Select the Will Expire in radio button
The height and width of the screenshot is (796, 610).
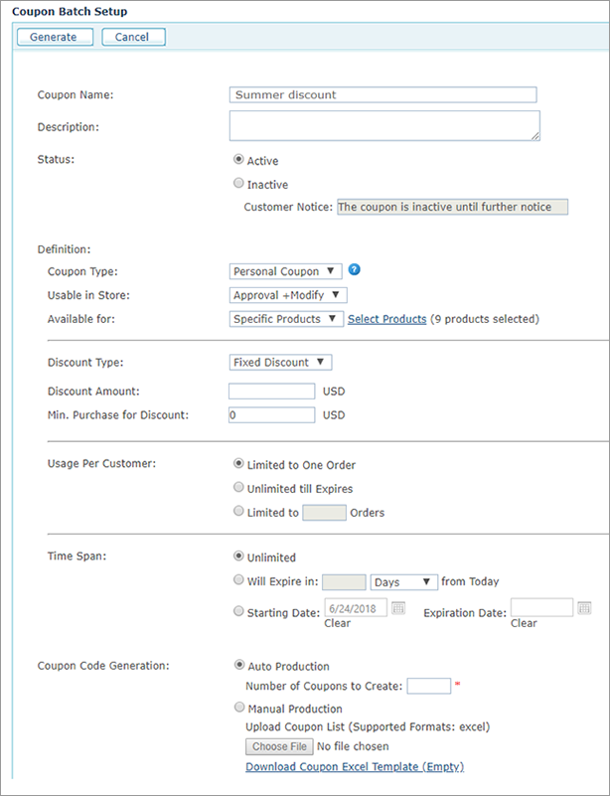pyautogui.click(x=238, y=579)
